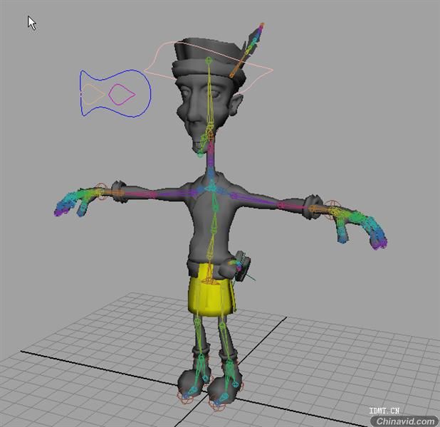This screenshot has width=440, height=427.
Task: Click the pouch hanging on the belt
Action: (x=242, y=266)
